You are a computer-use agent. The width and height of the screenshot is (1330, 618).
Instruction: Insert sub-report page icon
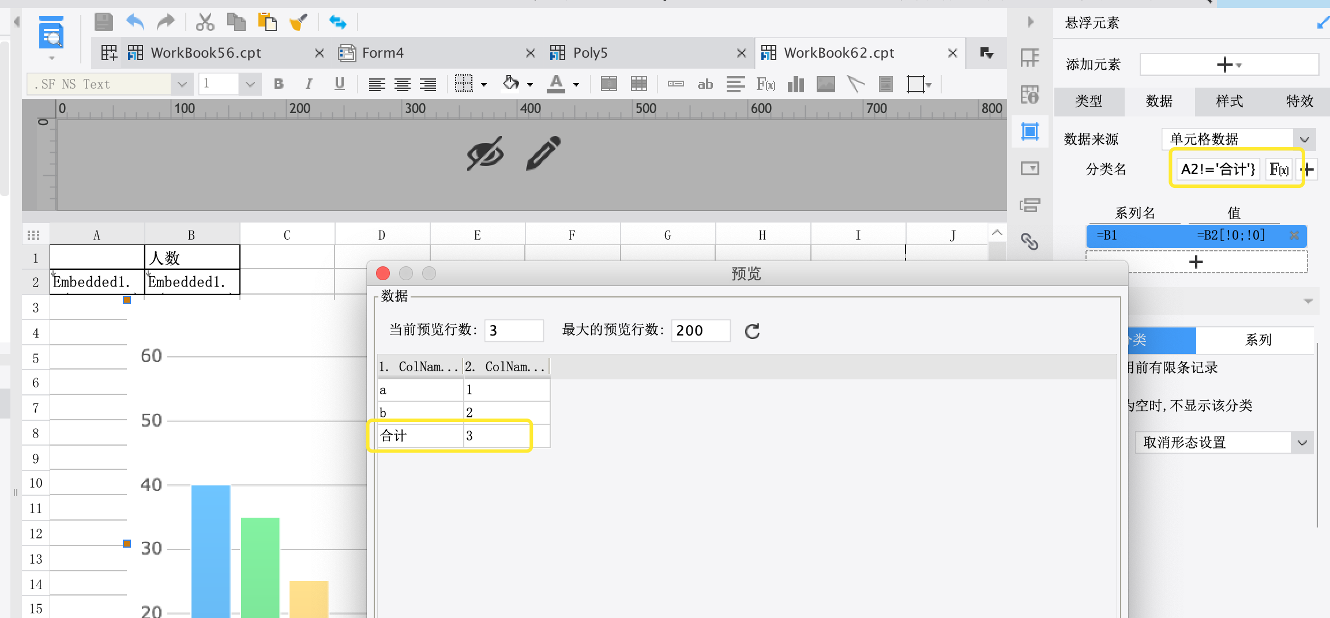(886, 84)
